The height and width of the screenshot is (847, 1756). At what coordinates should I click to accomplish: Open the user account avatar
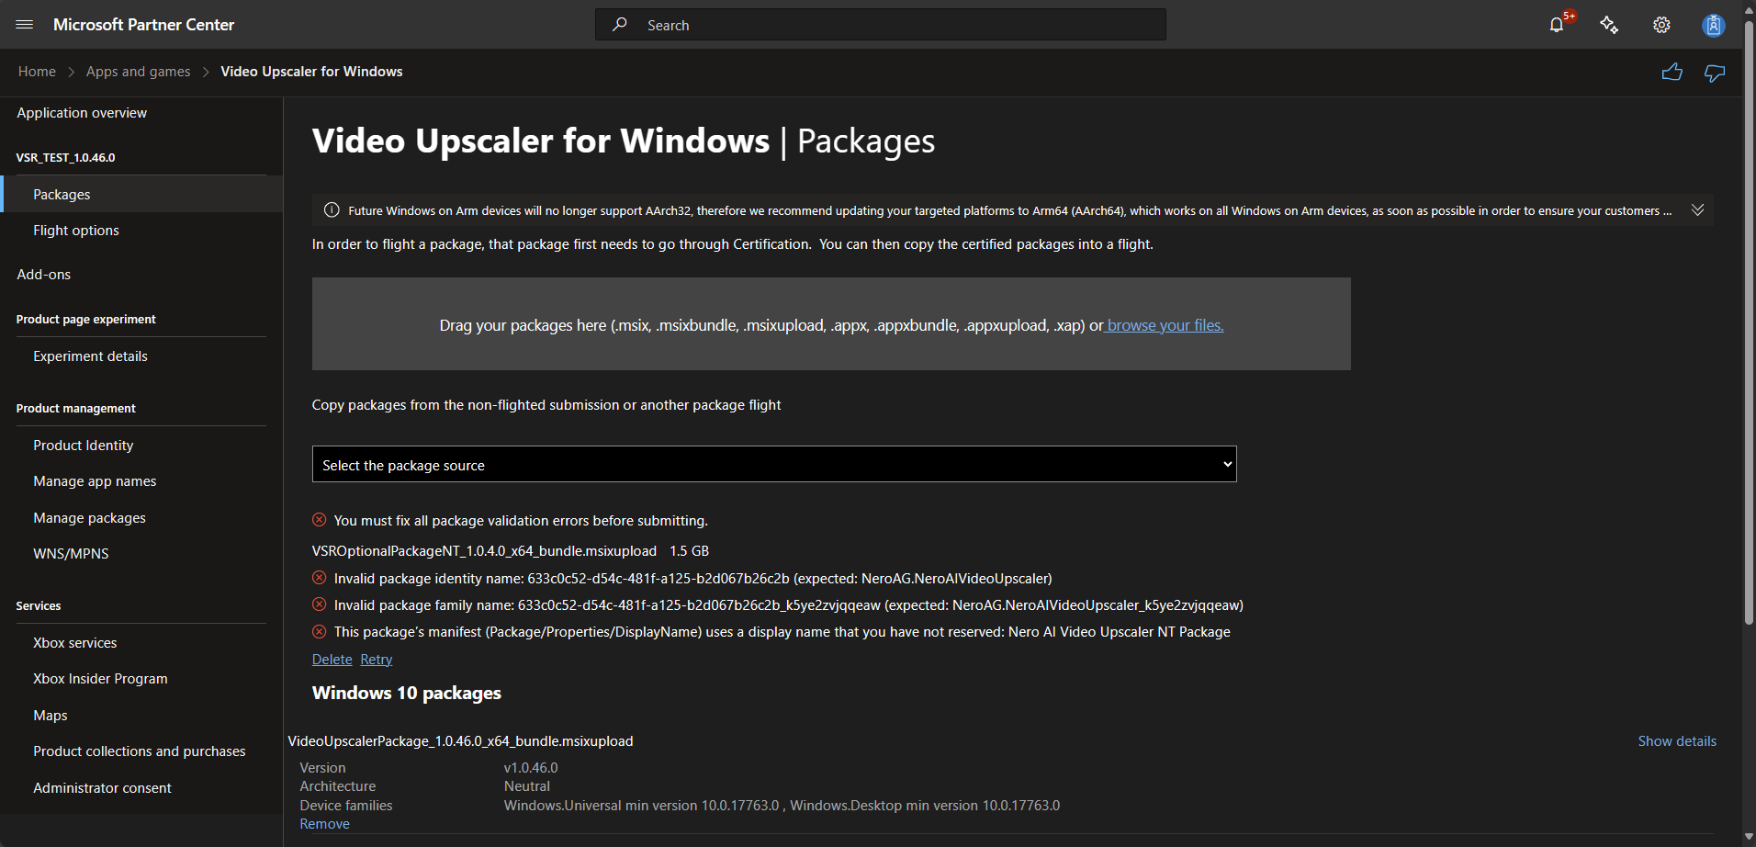tap(1713, 25)
